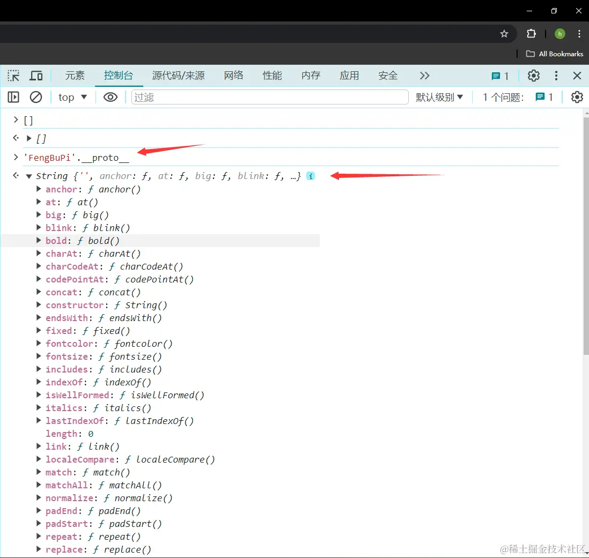This screenshot has height=558, width=589.
Task: Expand the bold function entry
Action: (x=38, y=241)
